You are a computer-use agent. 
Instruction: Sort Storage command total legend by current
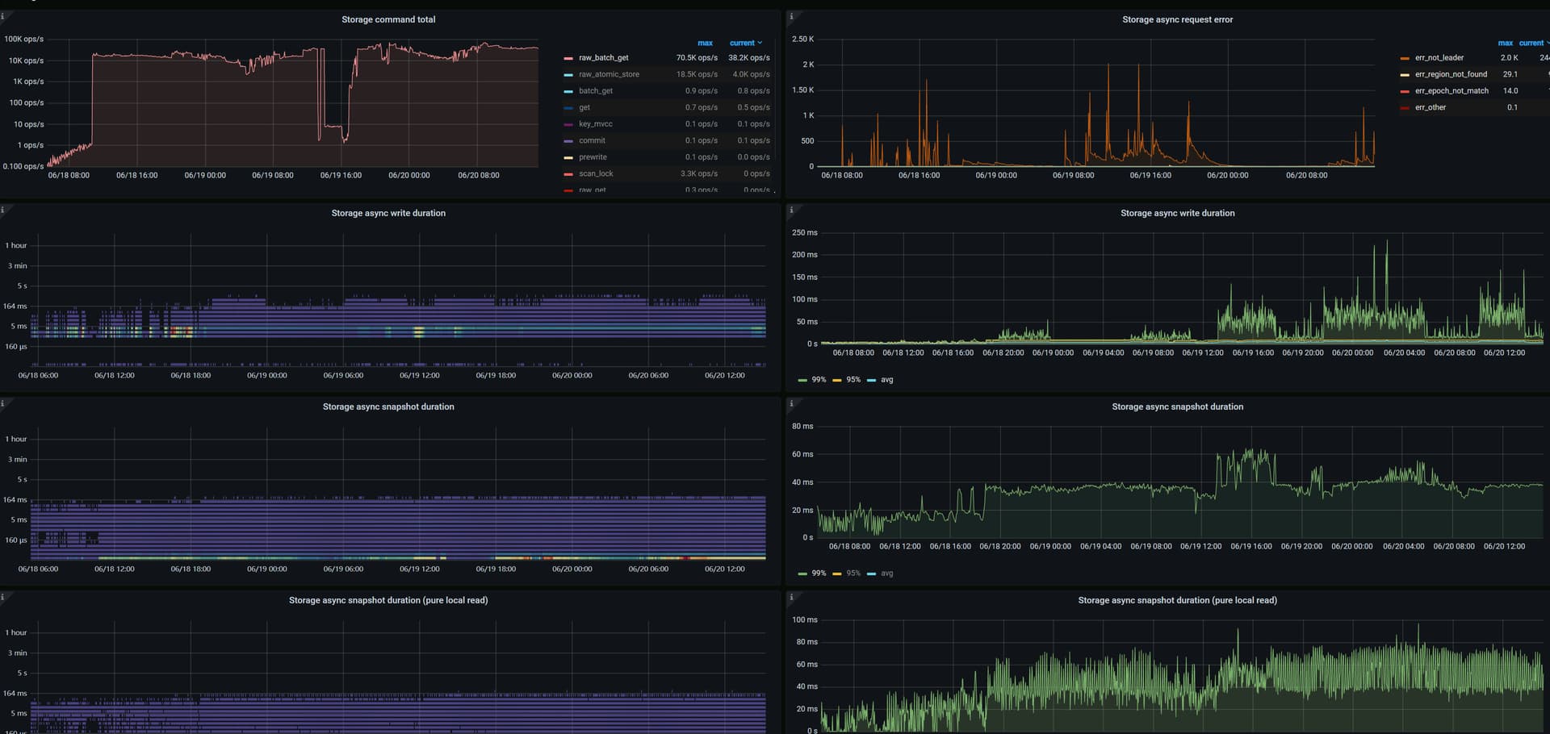tap(742, 44)
